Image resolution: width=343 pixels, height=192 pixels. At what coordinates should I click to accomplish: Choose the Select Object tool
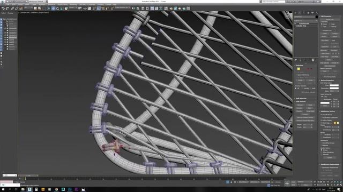35,9
